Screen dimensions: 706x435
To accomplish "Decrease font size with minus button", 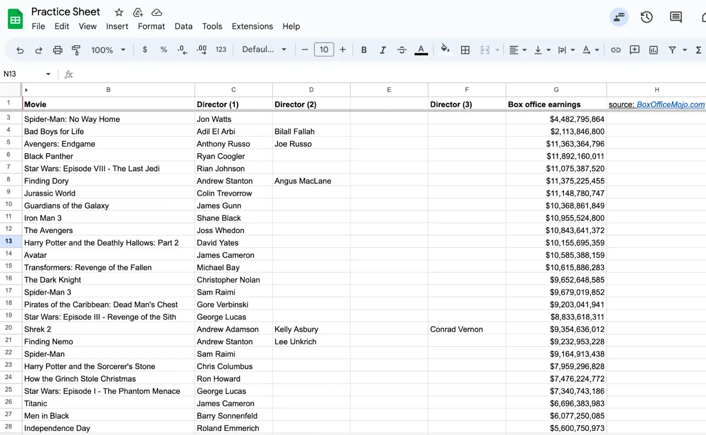I will (305, 49).
